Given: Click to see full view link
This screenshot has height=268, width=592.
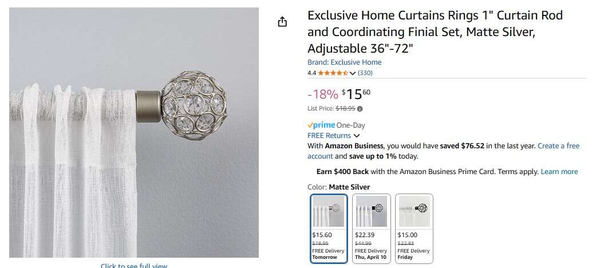Looking at the screenshot, I should (x=134, y=266).
